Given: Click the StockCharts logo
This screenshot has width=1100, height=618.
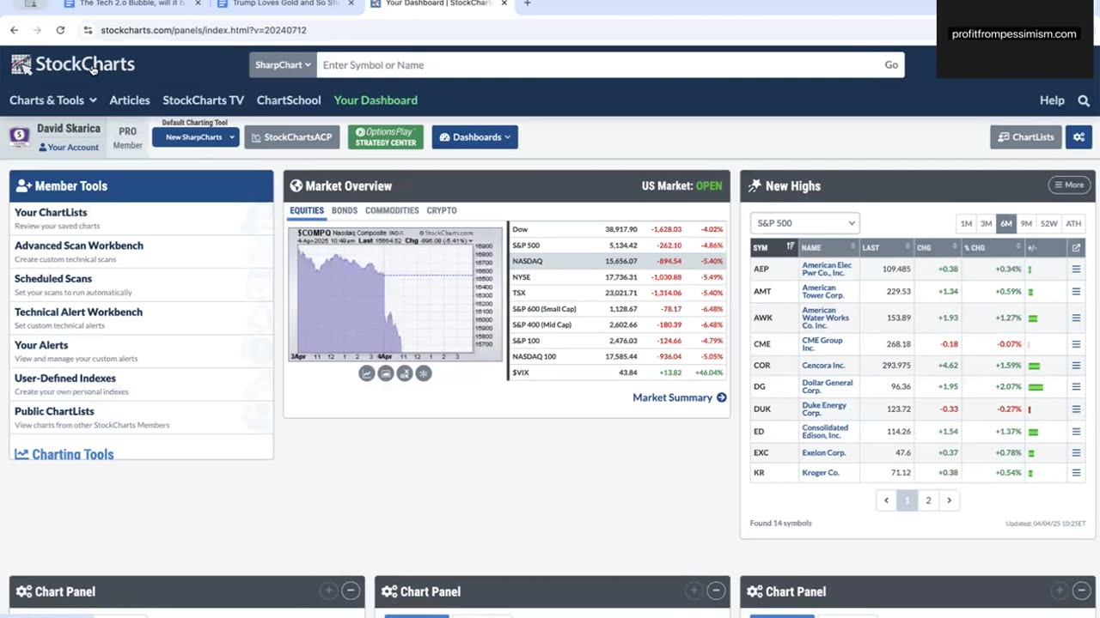Looking at the screenshot, I should (x=73, y=64).
